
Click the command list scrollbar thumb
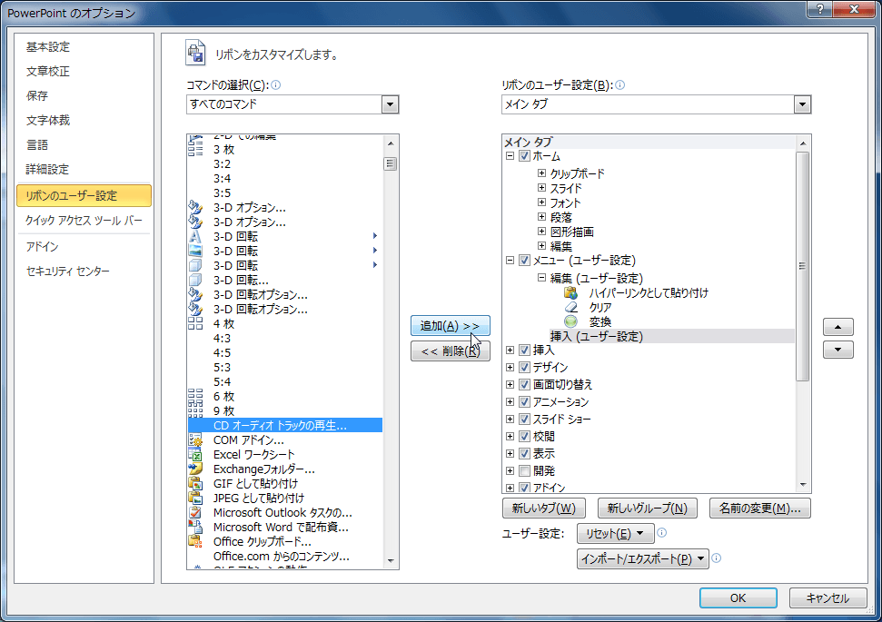pyautogui.click(x=391, y=163)
